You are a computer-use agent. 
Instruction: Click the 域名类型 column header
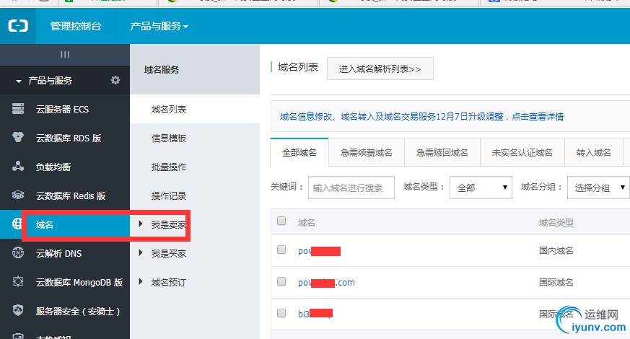point(556,223)
